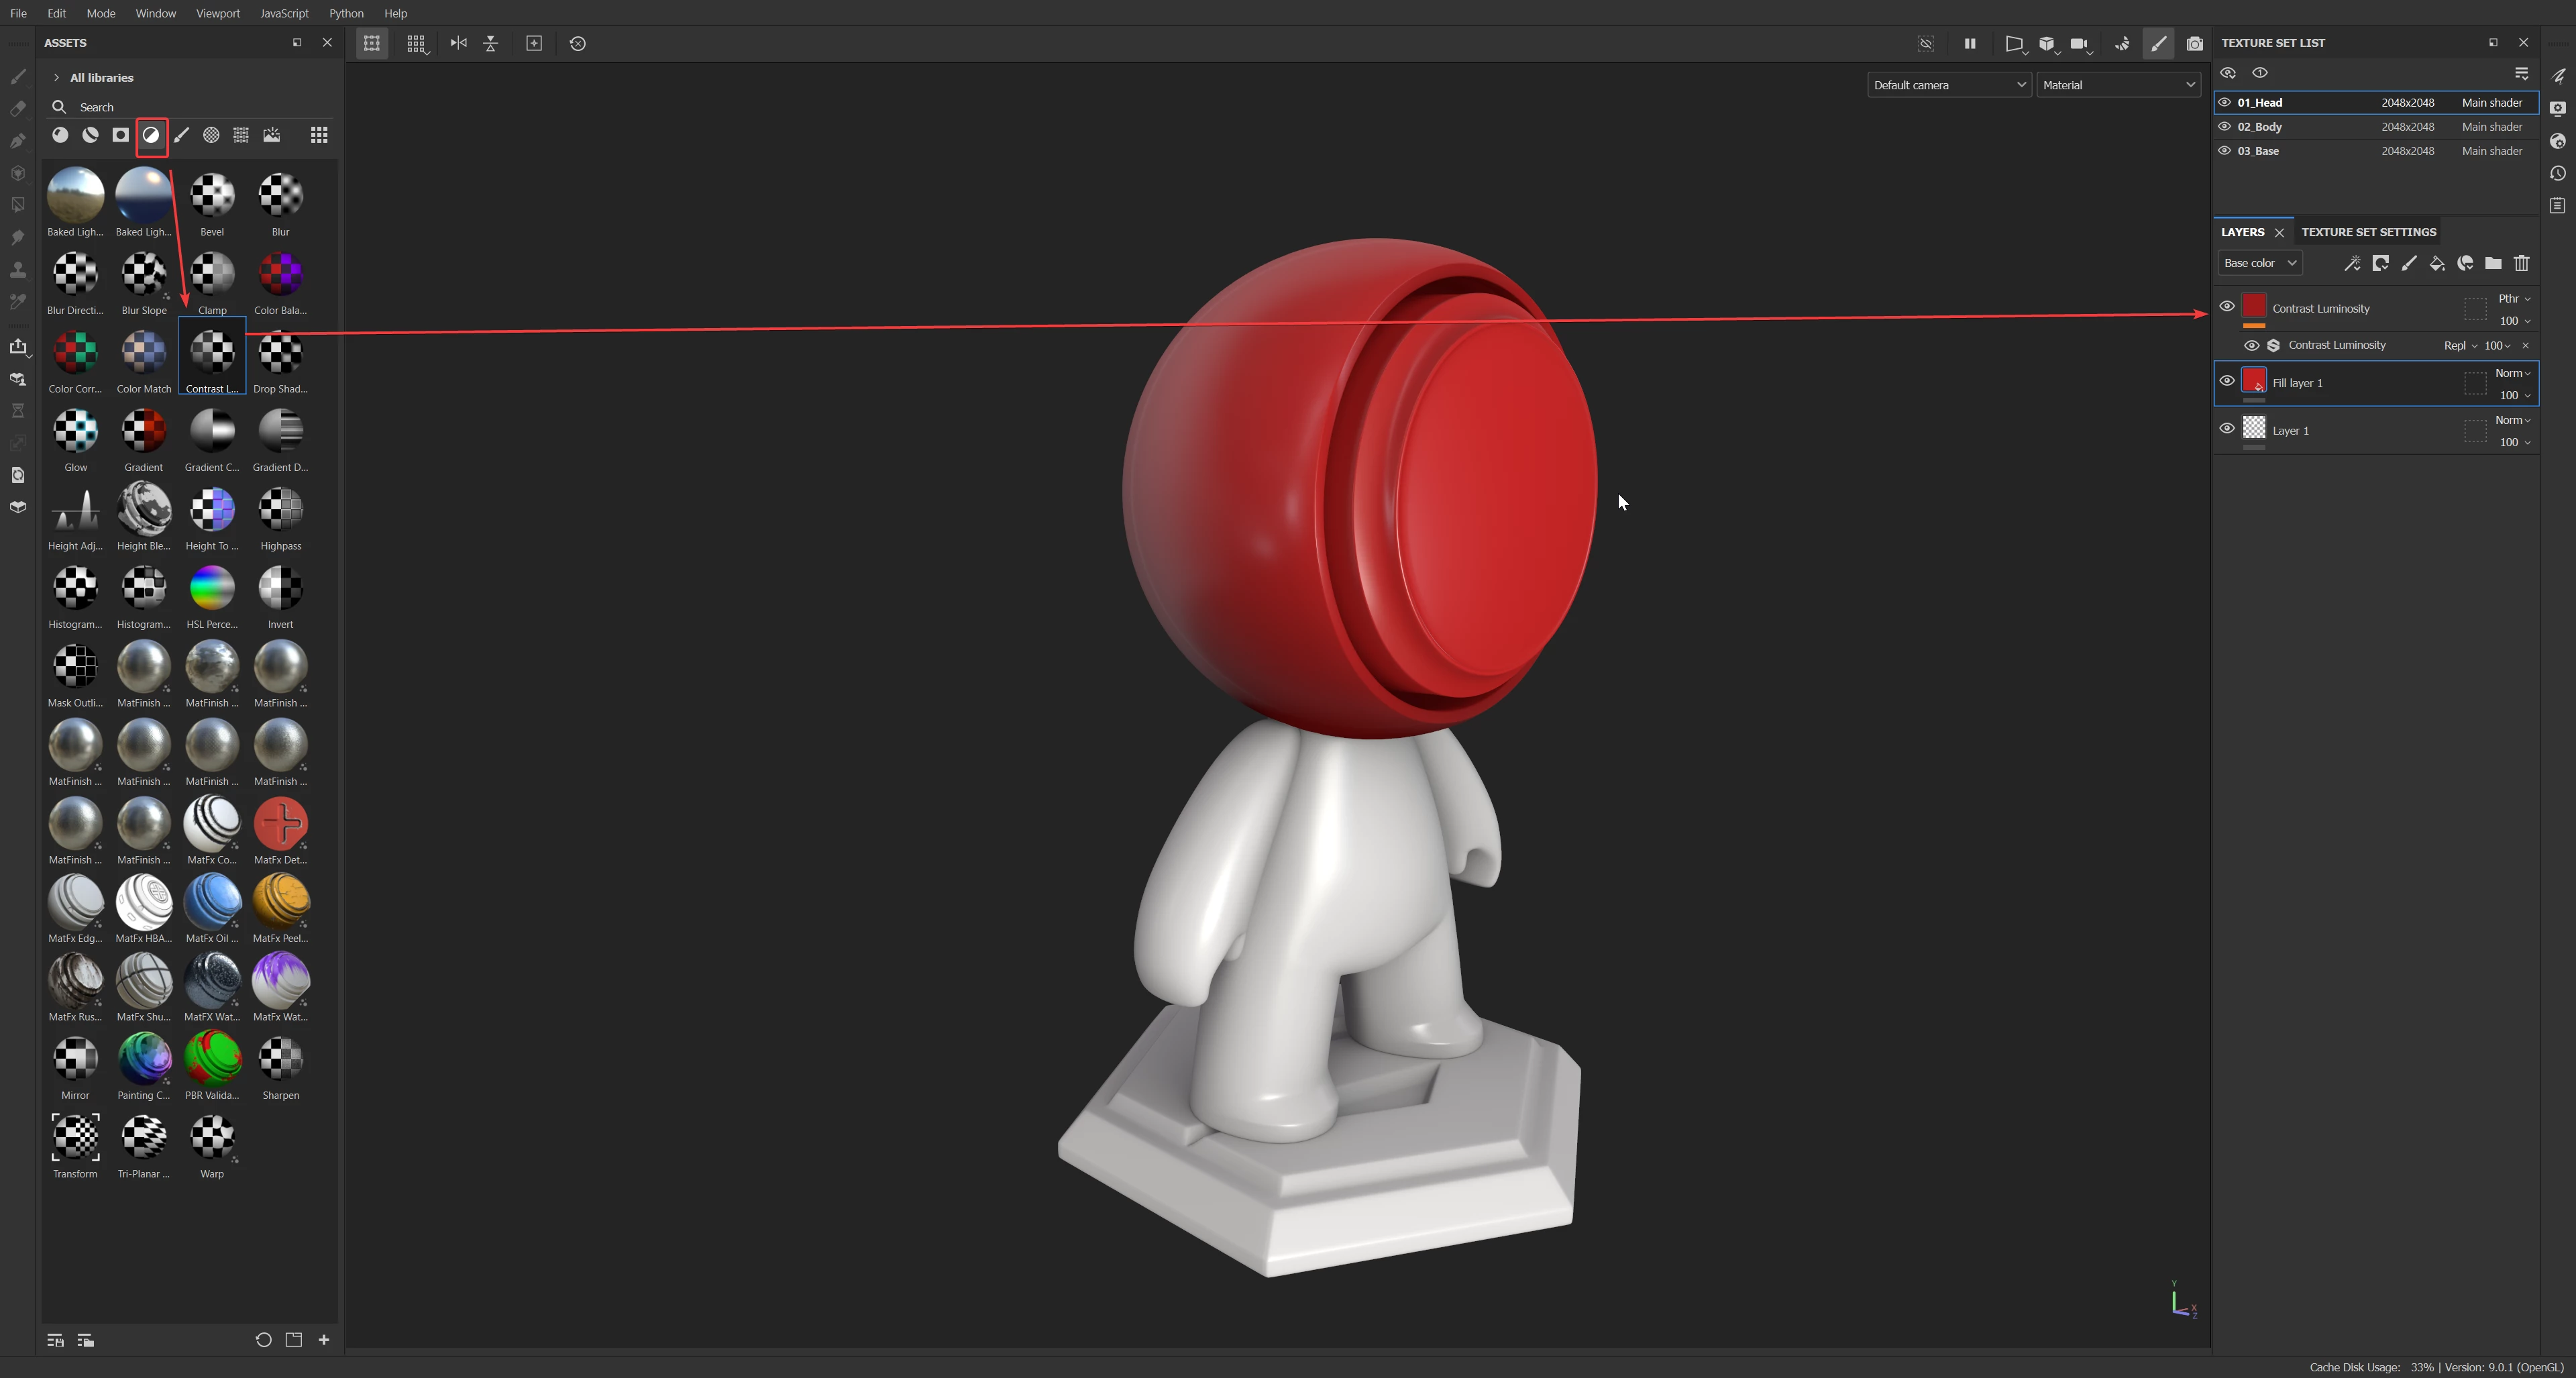Viewport: 2576px width, 1378px height.
Task: Switch to Texture Set Settings tab
Action: click(2368, 232)
